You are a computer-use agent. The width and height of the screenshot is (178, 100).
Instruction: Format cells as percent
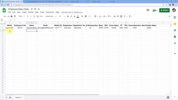tap(31, 16)
